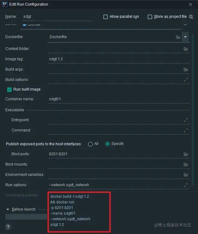The image size is (198, 234).
Task: Click '--network sgdt_network' in command preview
Action: 70,219
